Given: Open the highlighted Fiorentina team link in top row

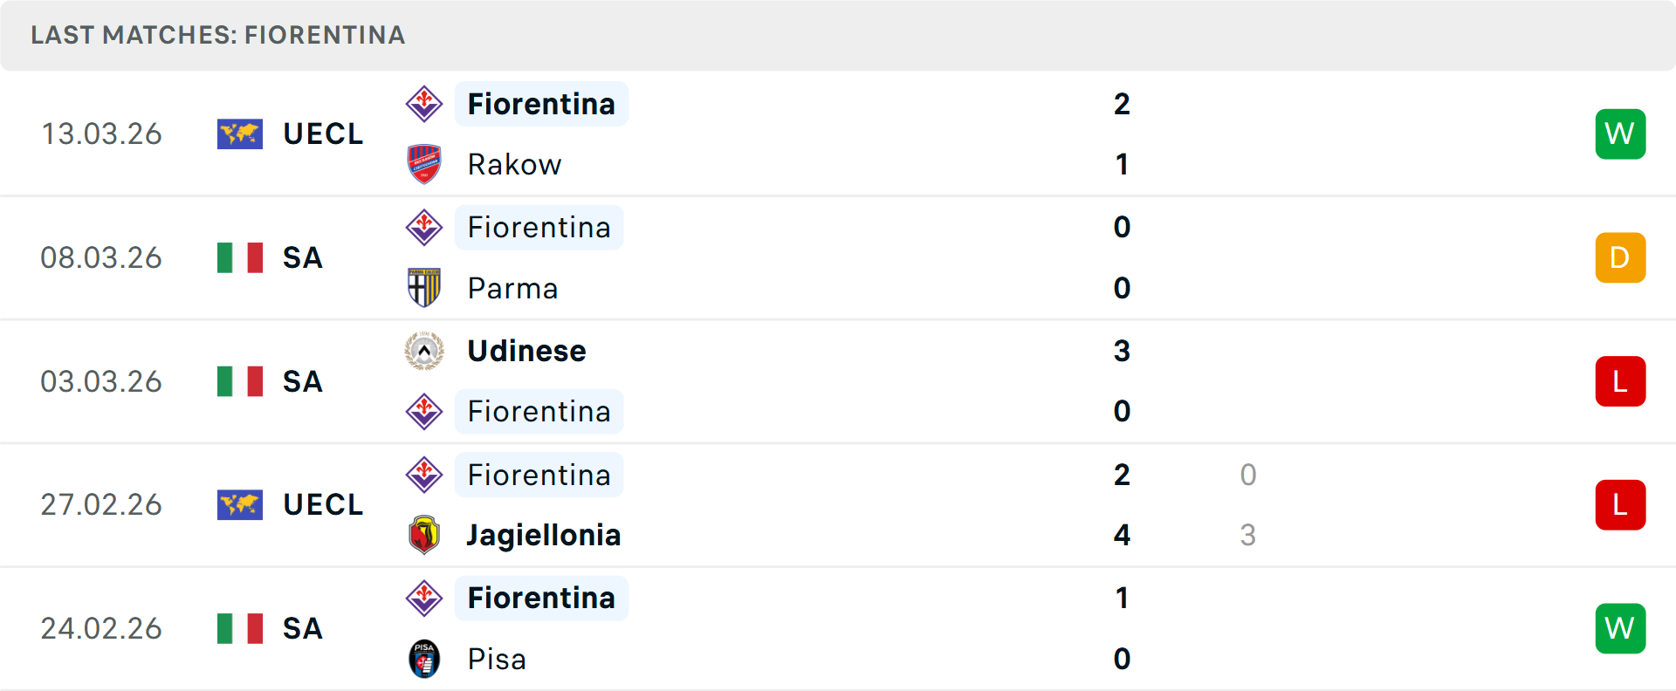Looking at the screenshot, I should (541, 104).
